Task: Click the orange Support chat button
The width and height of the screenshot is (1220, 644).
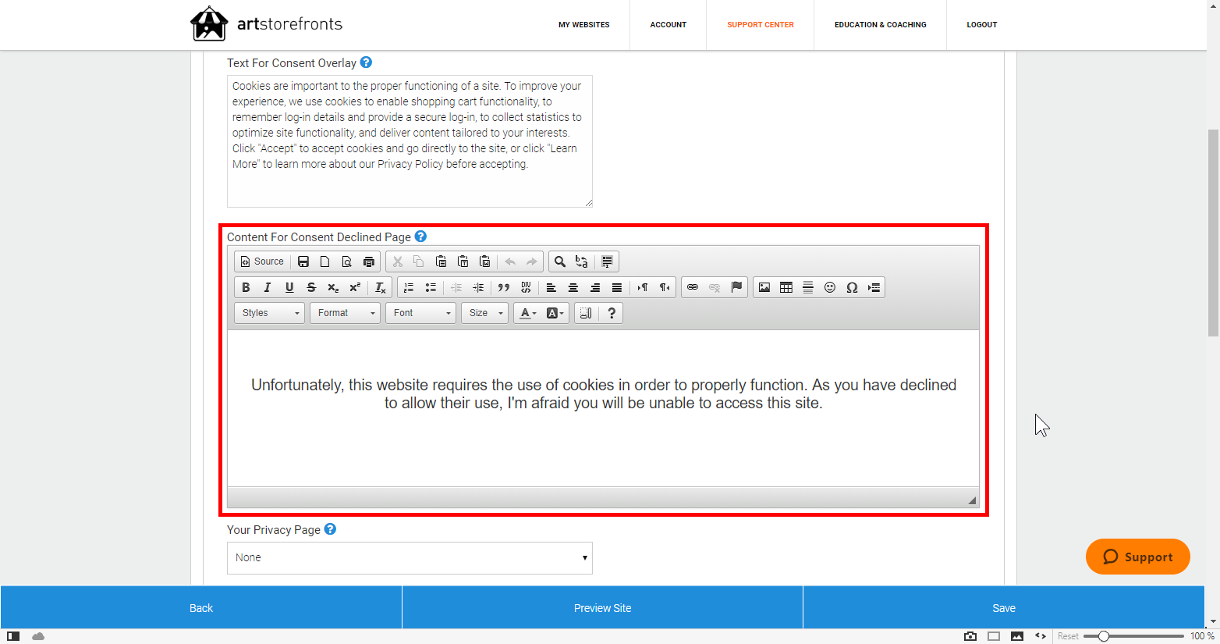Action: (x=1138, y=557)
